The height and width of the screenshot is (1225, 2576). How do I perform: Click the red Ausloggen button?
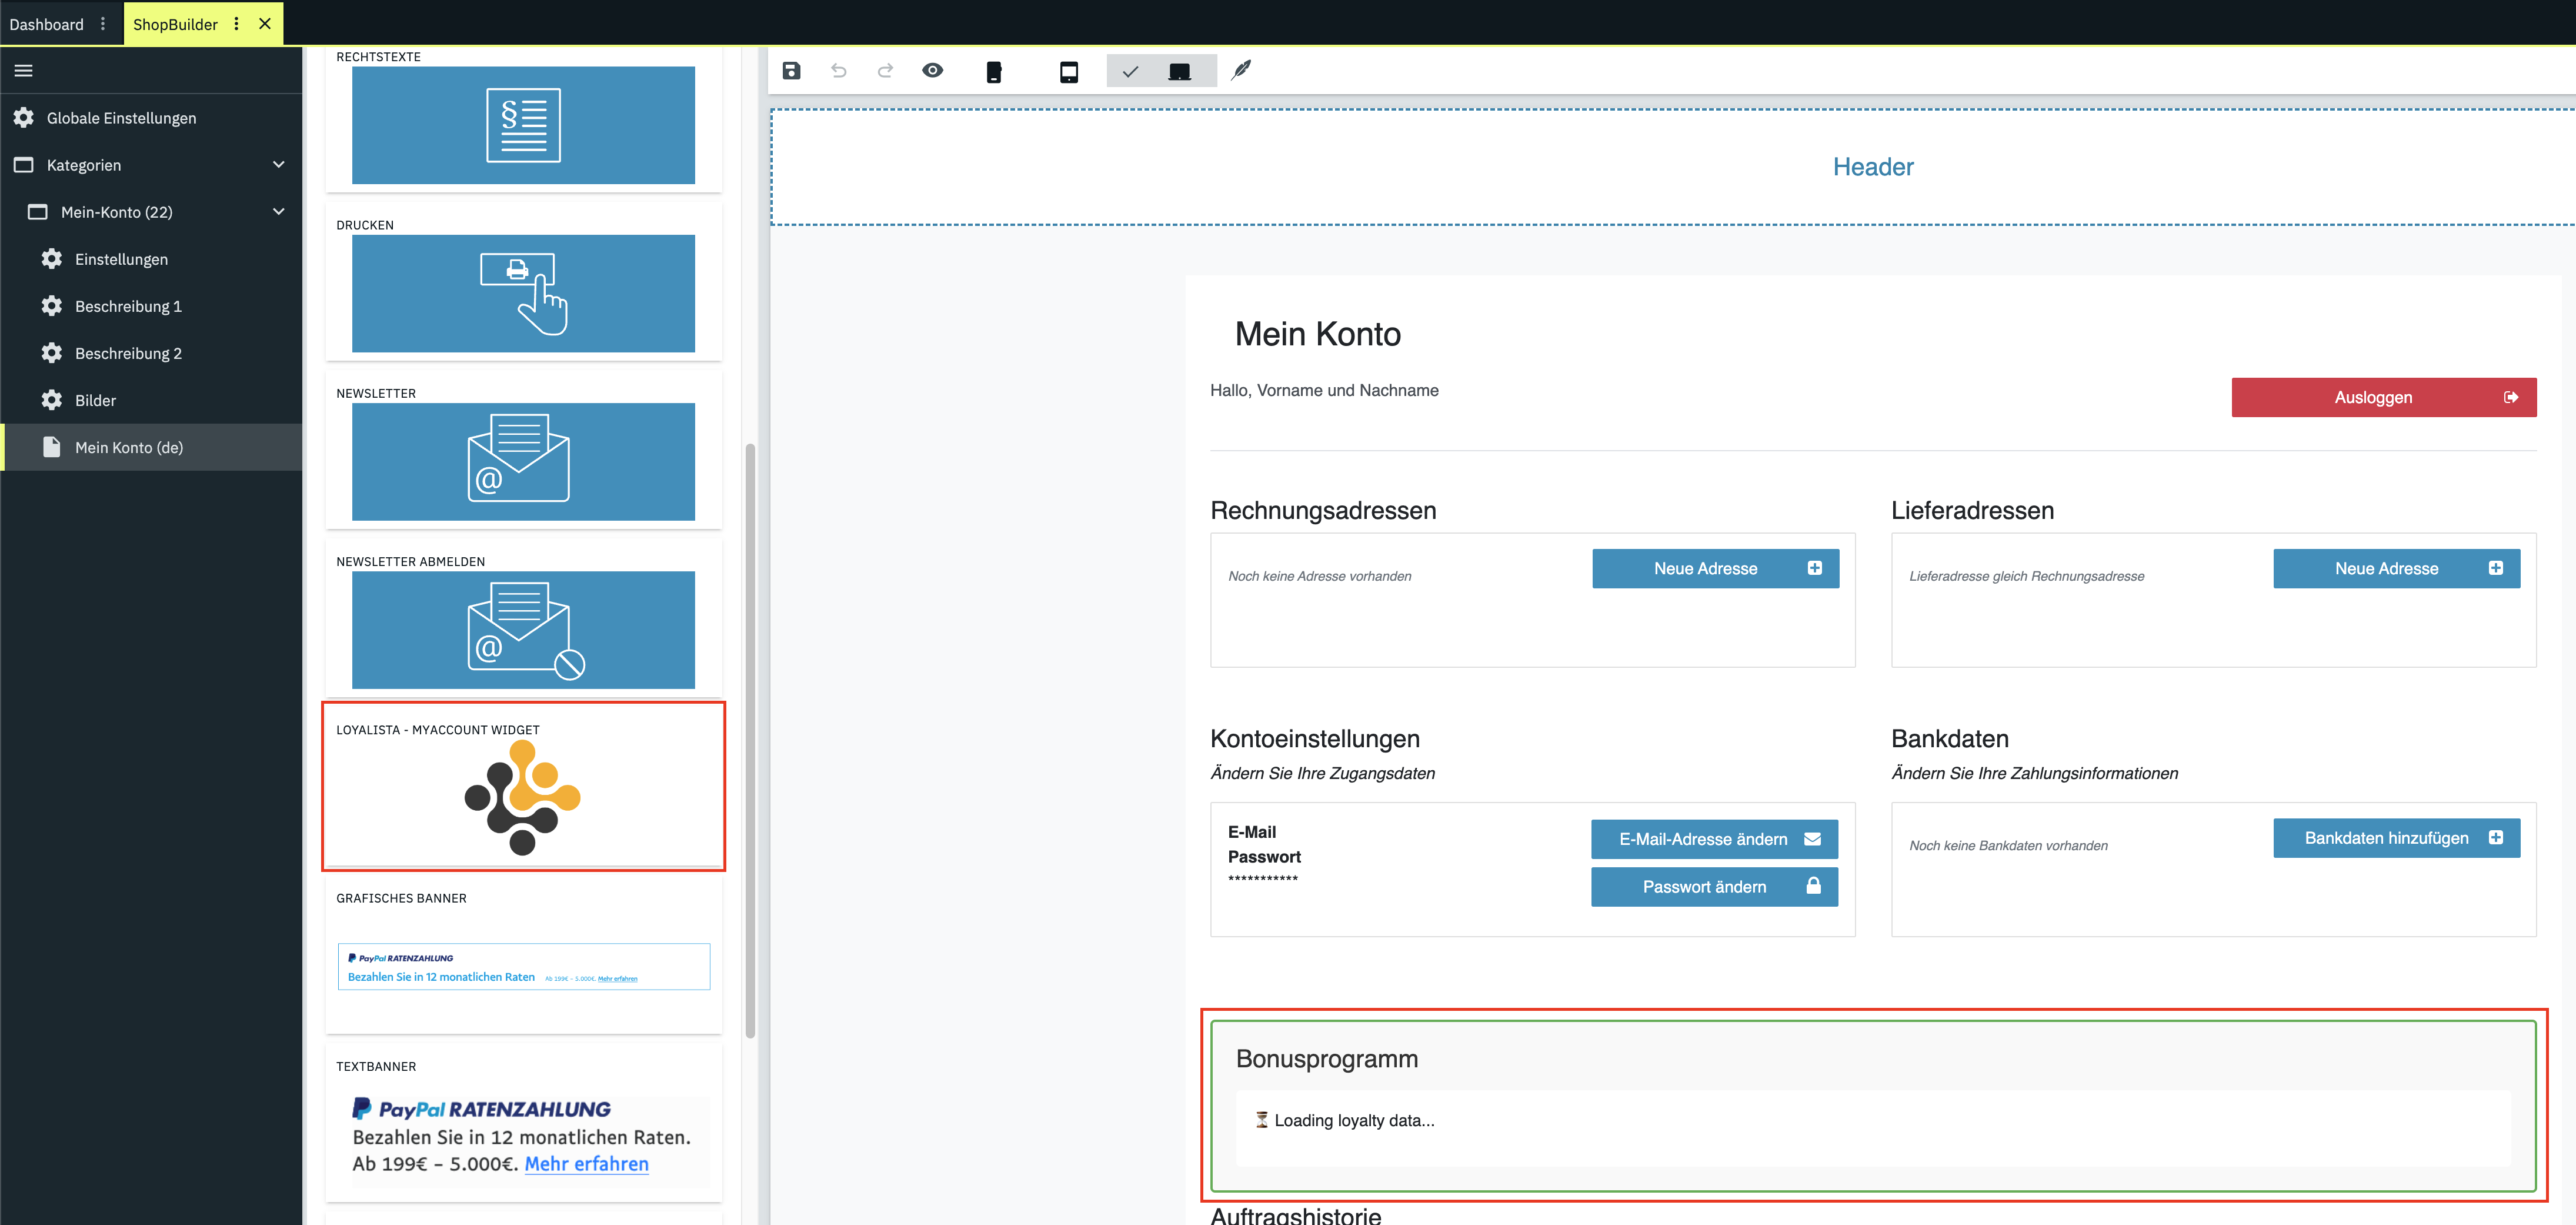2383,397
